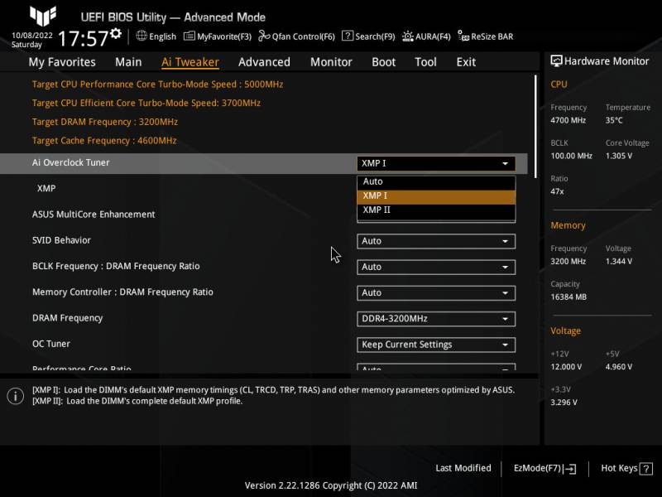
Task: Open the Performance Core Ratio dropdown
Action: point(436,367)
